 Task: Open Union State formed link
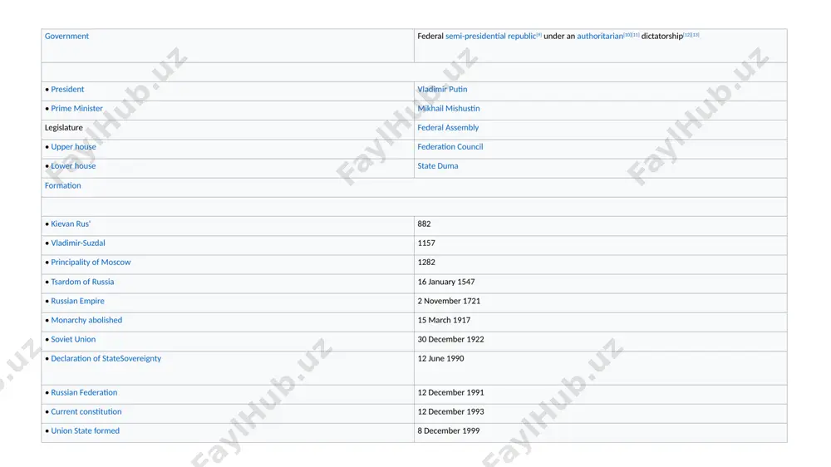coord(85,430)
